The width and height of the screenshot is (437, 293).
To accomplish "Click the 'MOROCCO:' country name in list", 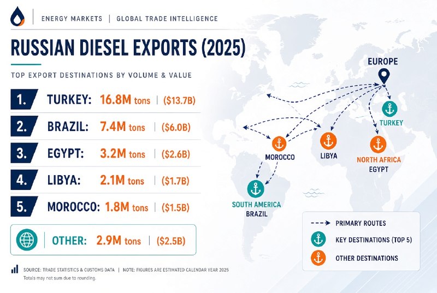I will 74,207.
